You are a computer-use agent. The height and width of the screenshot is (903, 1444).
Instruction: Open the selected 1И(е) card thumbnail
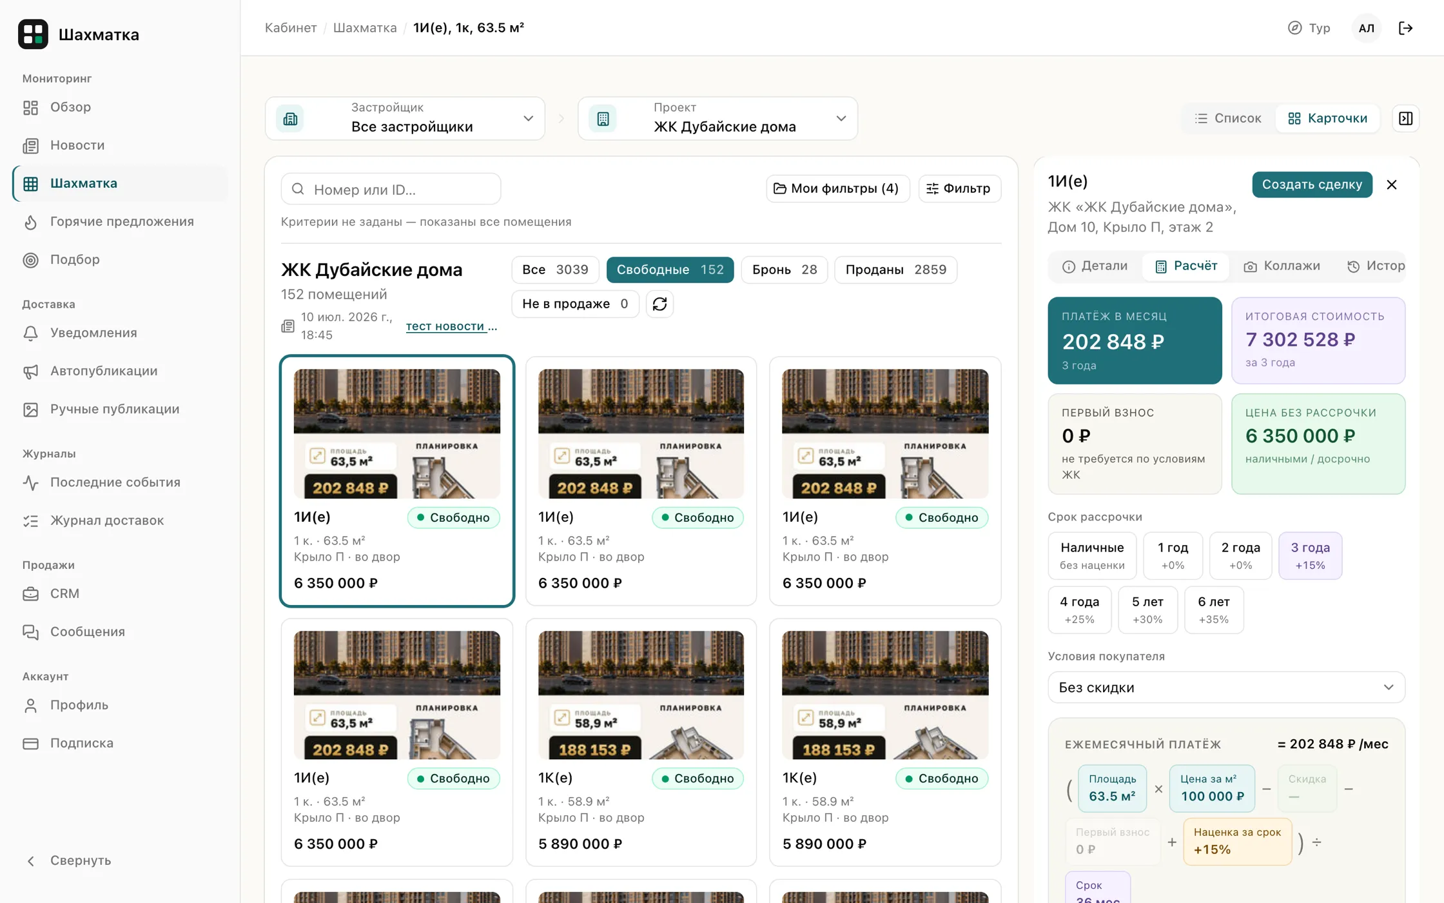point(396,433)
